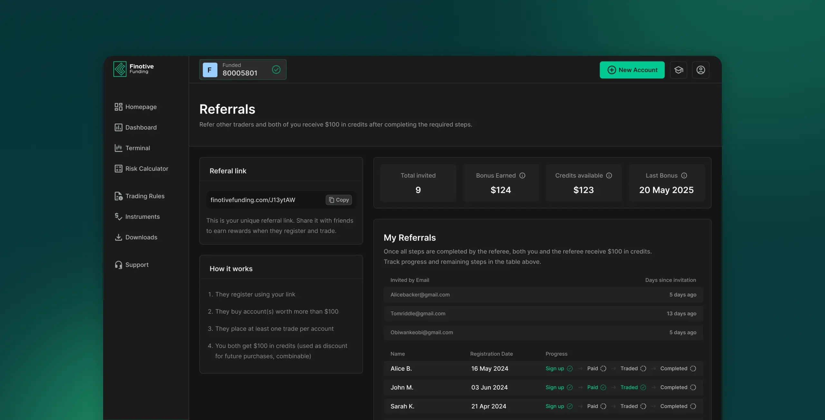Select the Alicebacker@gmail.com invitation row
Screen dimensions: 825x420
pos(543,295)
